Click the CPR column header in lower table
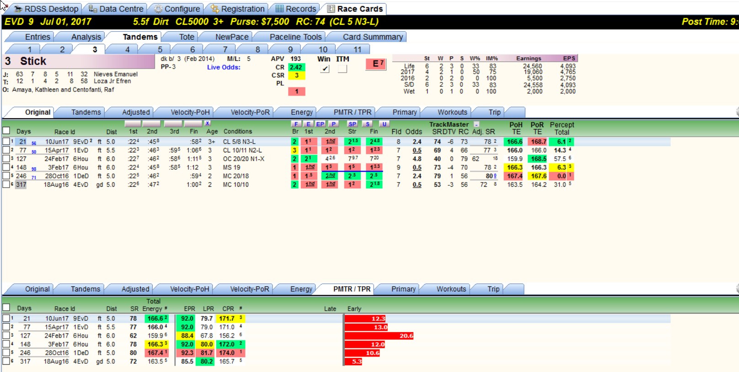The width and height of the screenshot is (739, 372). point(228,309)
